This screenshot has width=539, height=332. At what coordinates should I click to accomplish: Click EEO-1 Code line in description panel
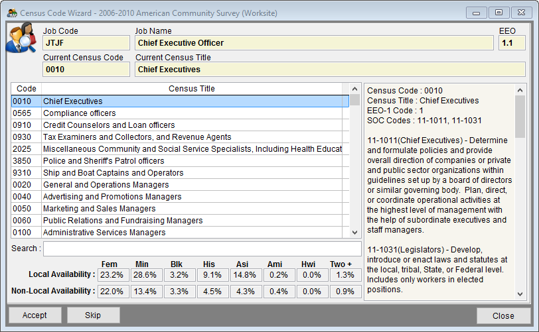[395, 111]
